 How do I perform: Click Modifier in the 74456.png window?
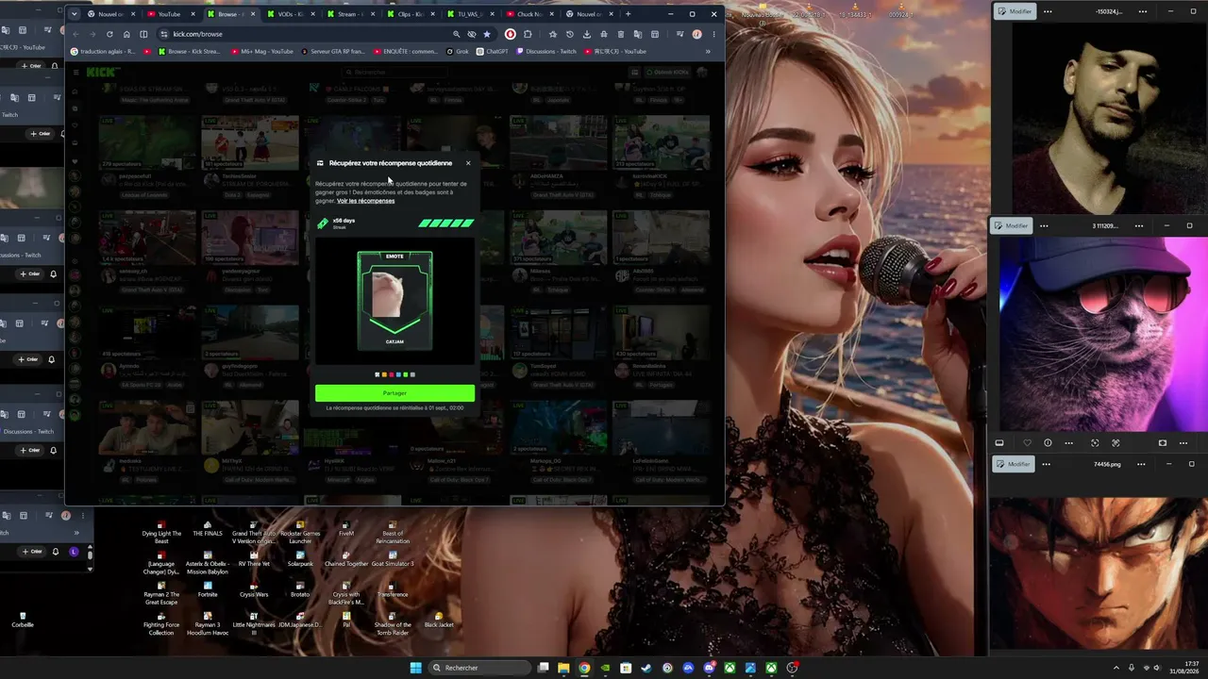[x=1014, y=464]
